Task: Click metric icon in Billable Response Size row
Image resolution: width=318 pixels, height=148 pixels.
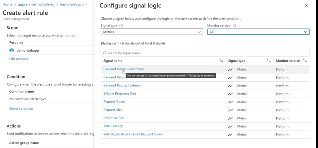Action: point(230,94)
